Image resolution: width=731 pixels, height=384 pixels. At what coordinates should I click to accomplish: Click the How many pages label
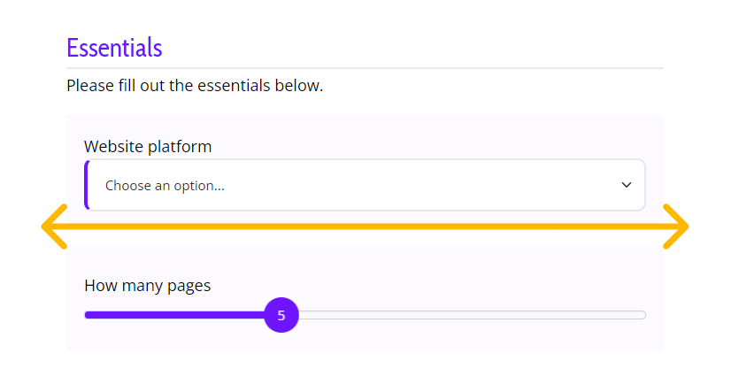tap(147, 285)
